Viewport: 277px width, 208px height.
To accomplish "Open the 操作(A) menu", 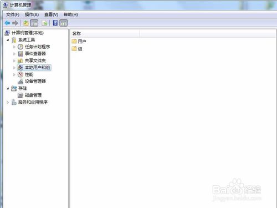I will click(32, 14).
